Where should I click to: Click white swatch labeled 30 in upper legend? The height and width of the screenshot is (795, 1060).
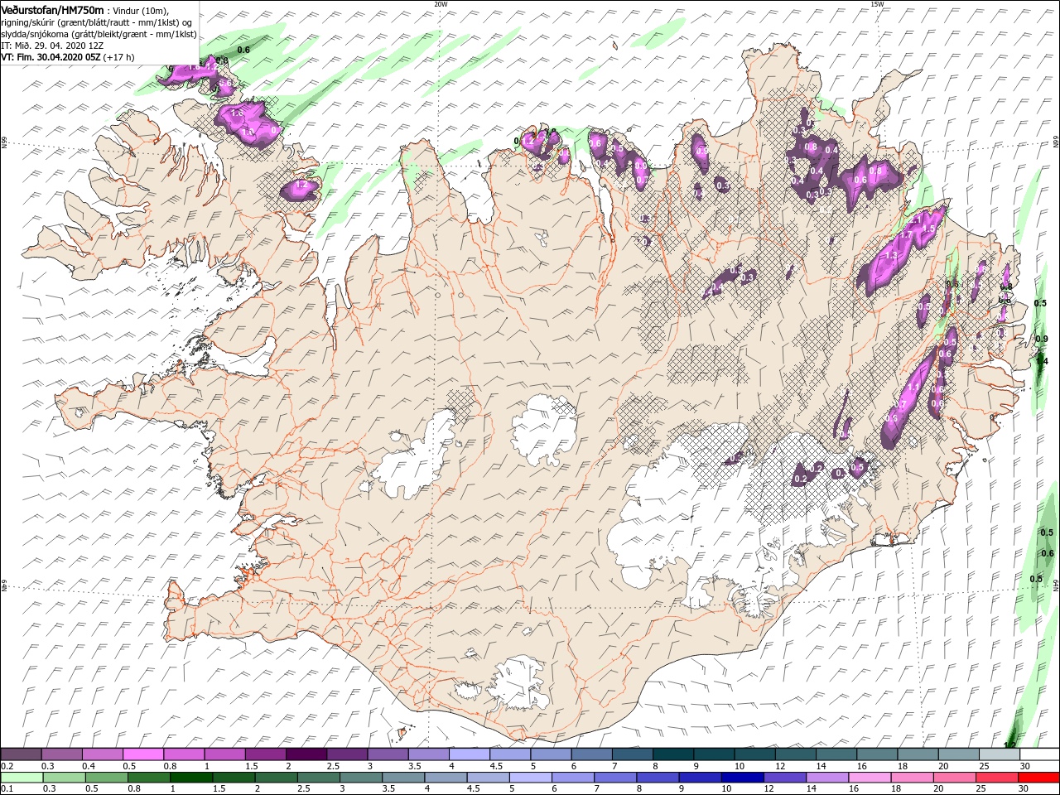coord(1039,754)
